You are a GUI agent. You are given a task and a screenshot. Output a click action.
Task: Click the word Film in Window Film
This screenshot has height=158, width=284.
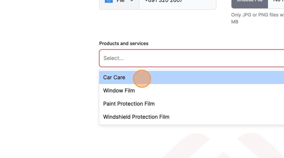coord(129,91)
